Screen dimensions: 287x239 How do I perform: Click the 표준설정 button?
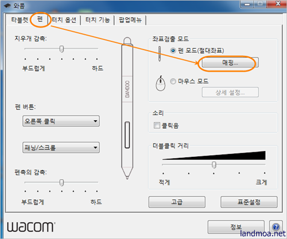tap(249, 202)
